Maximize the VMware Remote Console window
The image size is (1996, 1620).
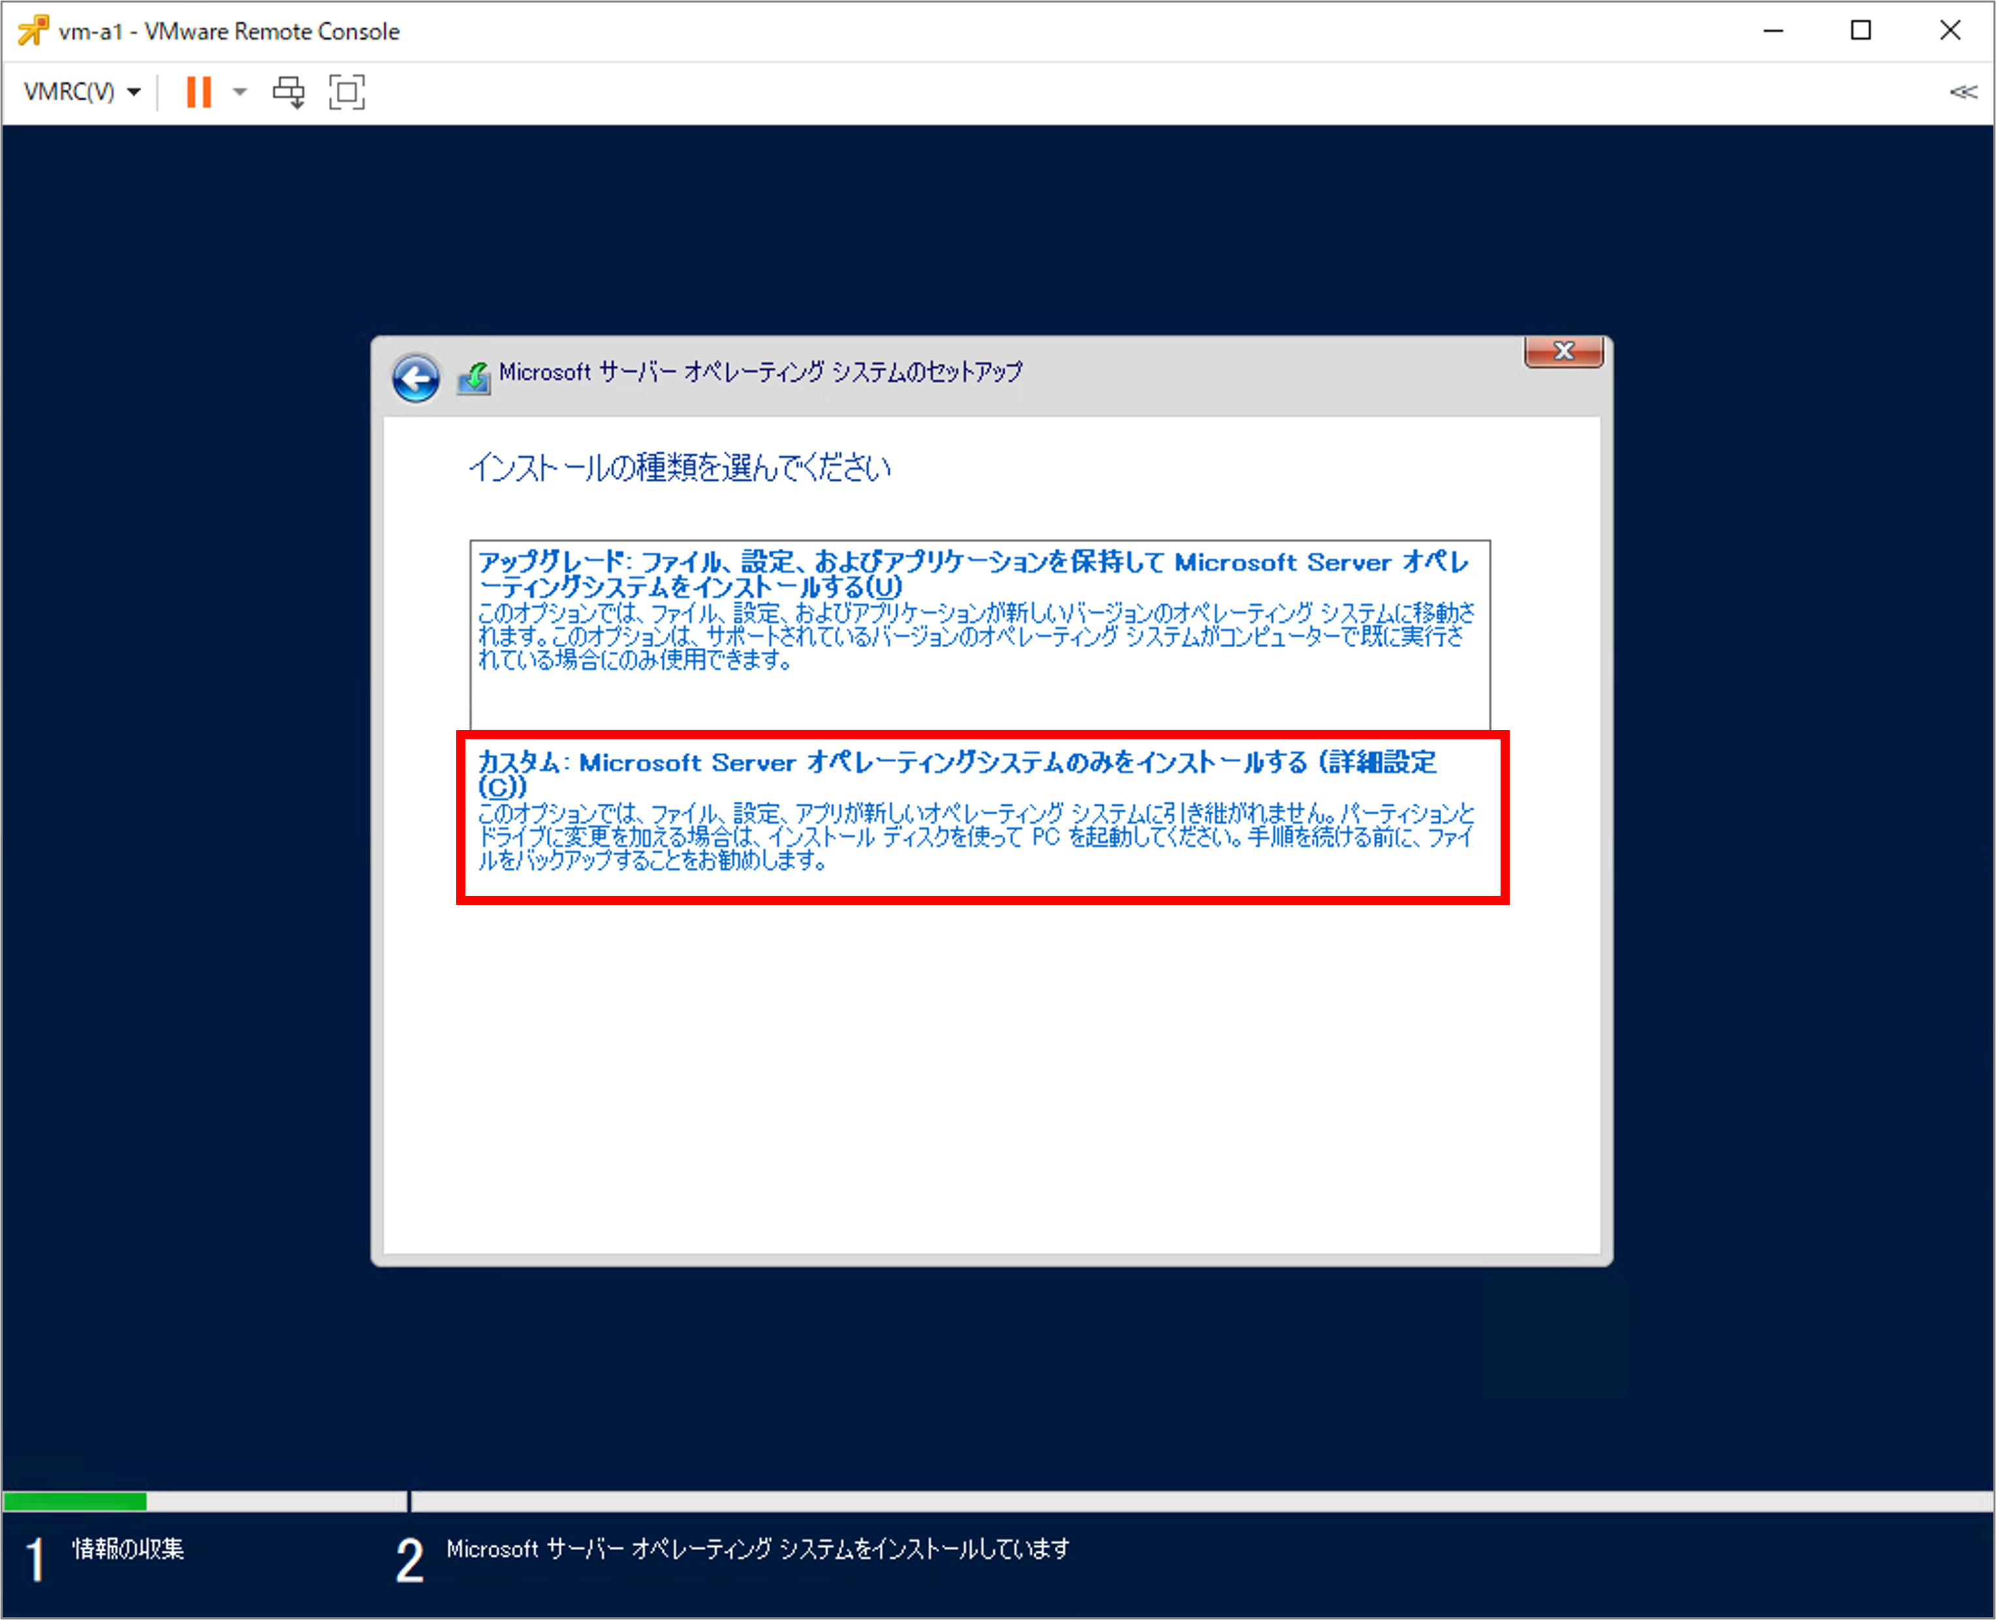point(1861,31)
